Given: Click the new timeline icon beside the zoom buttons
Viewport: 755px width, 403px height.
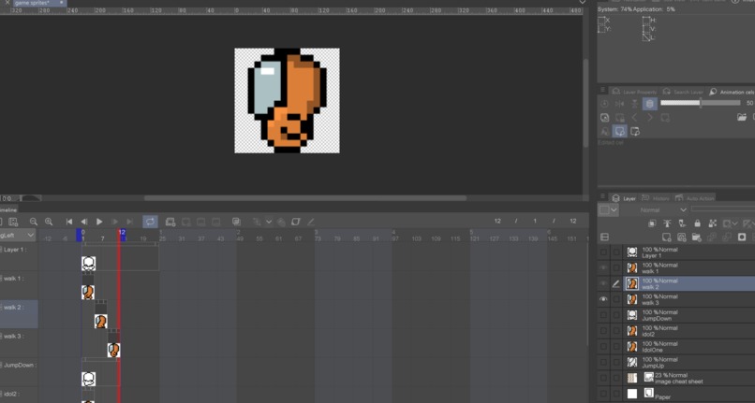Looking at the screenshot, I should [13, 222].
